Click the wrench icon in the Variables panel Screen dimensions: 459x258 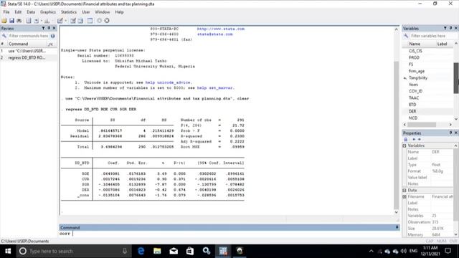pos(406,36)
